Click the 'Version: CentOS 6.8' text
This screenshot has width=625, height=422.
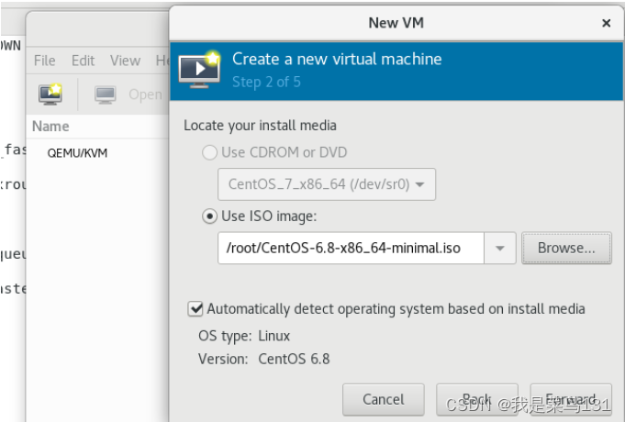click(x=264, y=359)
